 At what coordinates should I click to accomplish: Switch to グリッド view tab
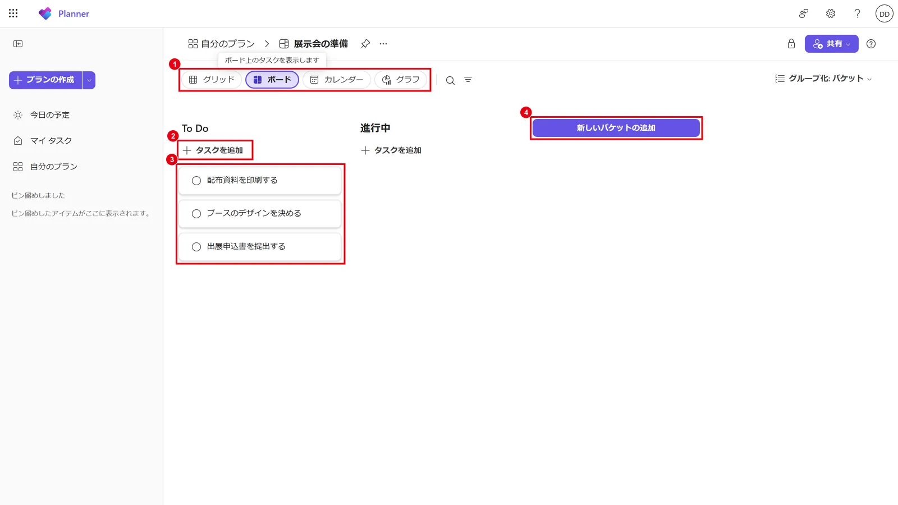pyautogui.click(x=212, y=80)
